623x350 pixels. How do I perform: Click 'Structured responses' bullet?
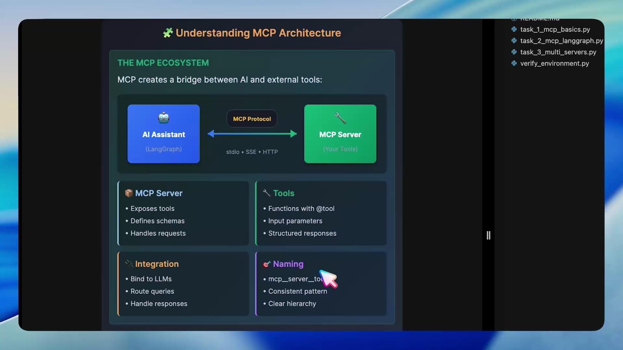pyautogui.click(x=302, y=233)
